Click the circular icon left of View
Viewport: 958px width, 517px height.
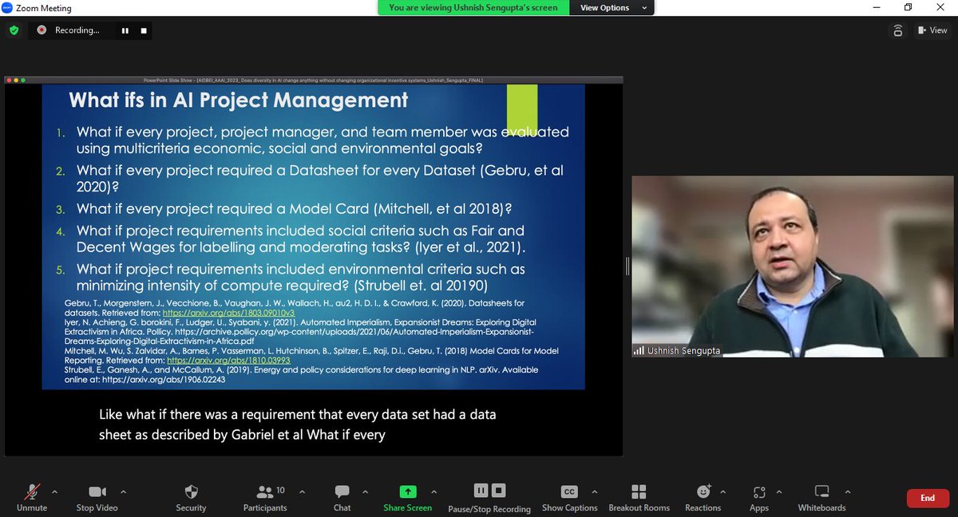[898, 30]
